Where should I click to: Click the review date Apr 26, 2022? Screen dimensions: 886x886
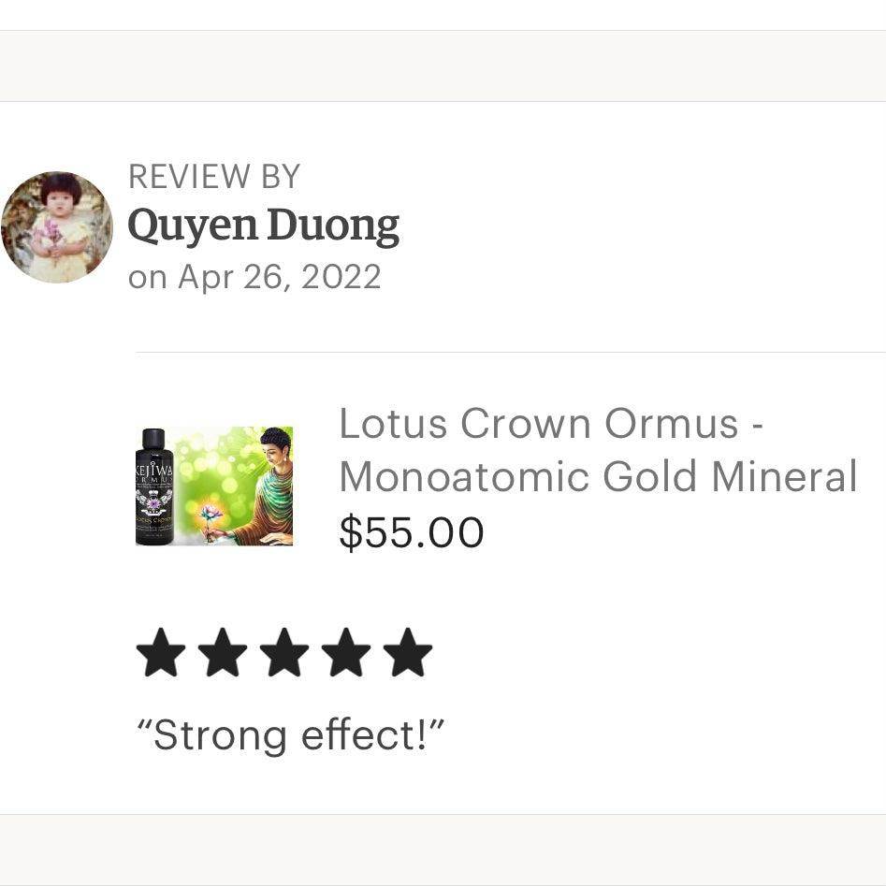pos(254,277)
